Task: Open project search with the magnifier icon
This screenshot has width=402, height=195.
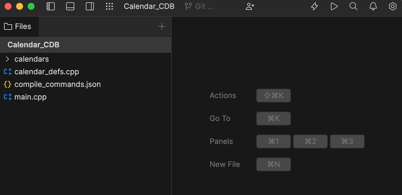Action: (353, 6)
